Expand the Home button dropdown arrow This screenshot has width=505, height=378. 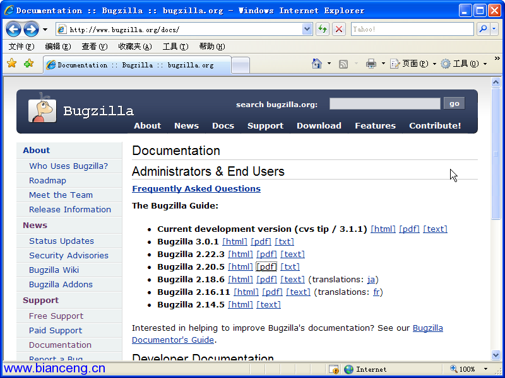point(329,64)
